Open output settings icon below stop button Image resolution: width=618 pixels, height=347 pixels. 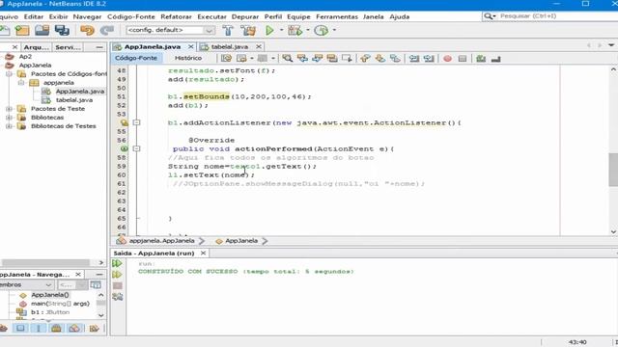click(x=117, y=296)
